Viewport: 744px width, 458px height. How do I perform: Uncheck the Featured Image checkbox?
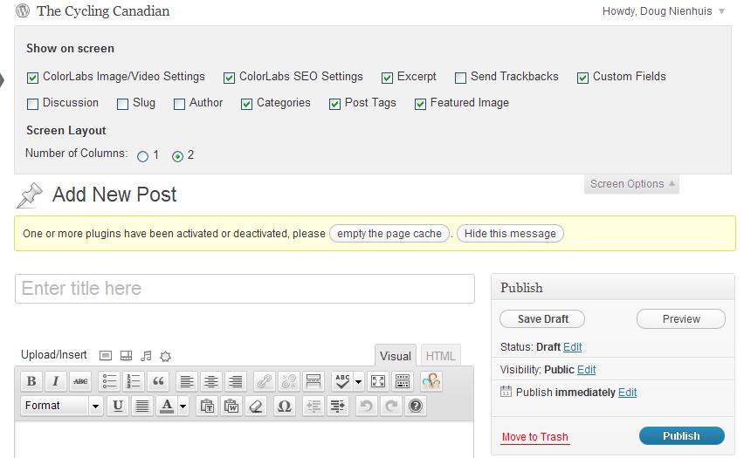tap(420, 104)
